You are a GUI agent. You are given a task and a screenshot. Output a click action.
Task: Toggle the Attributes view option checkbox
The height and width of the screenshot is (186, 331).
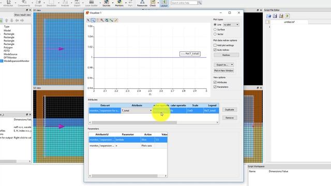click(x=215, y=83)
